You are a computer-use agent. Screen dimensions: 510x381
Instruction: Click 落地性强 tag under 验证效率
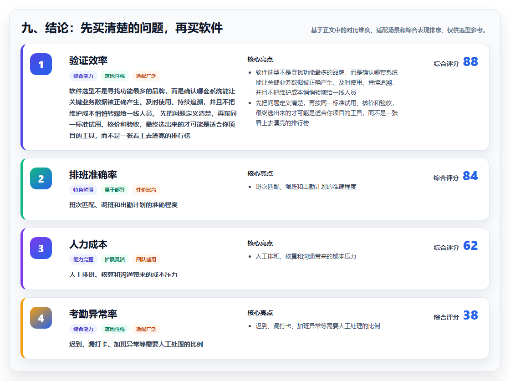(114, 76)
